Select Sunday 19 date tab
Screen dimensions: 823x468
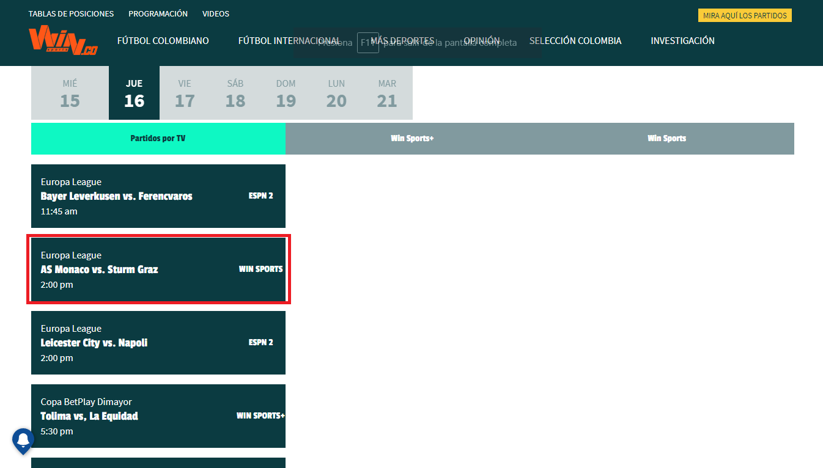click(286, 93)
